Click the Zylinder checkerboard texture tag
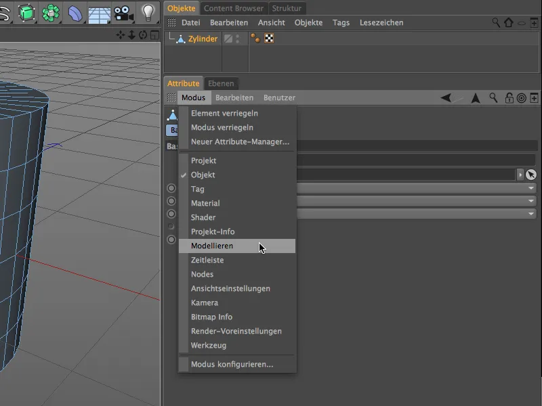This screenshot has height=406, width=542. (x=269, y=39)
